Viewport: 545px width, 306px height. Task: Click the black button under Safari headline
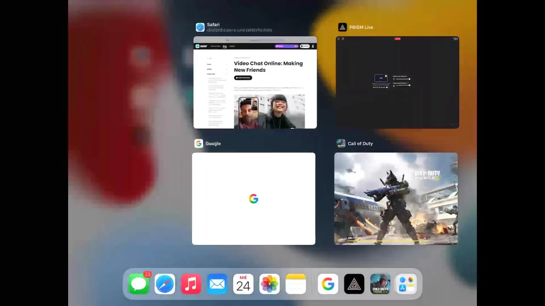243,78
